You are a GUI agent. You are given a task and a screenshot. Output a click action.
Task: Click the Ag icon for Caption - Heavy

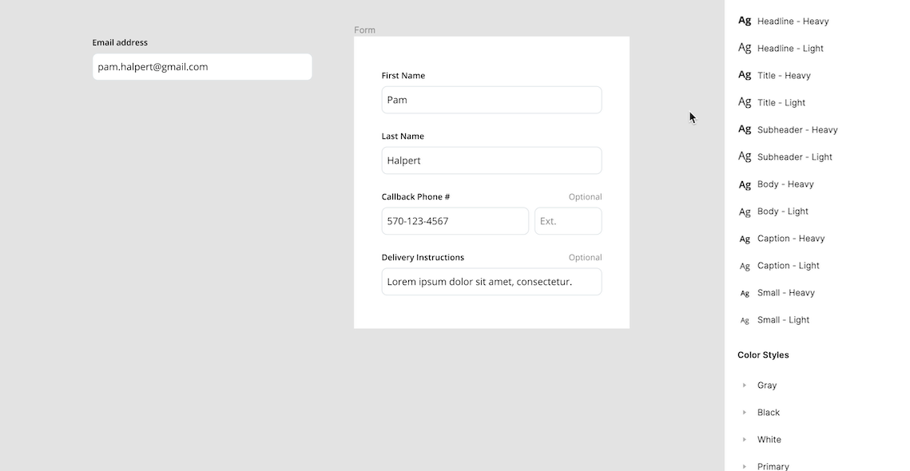[x=745, y=239]
